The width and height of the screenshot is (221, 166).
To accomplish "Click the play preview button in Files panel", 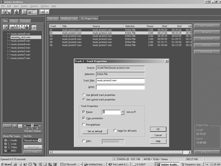I will pyautogui.click(x=15, y=126).
